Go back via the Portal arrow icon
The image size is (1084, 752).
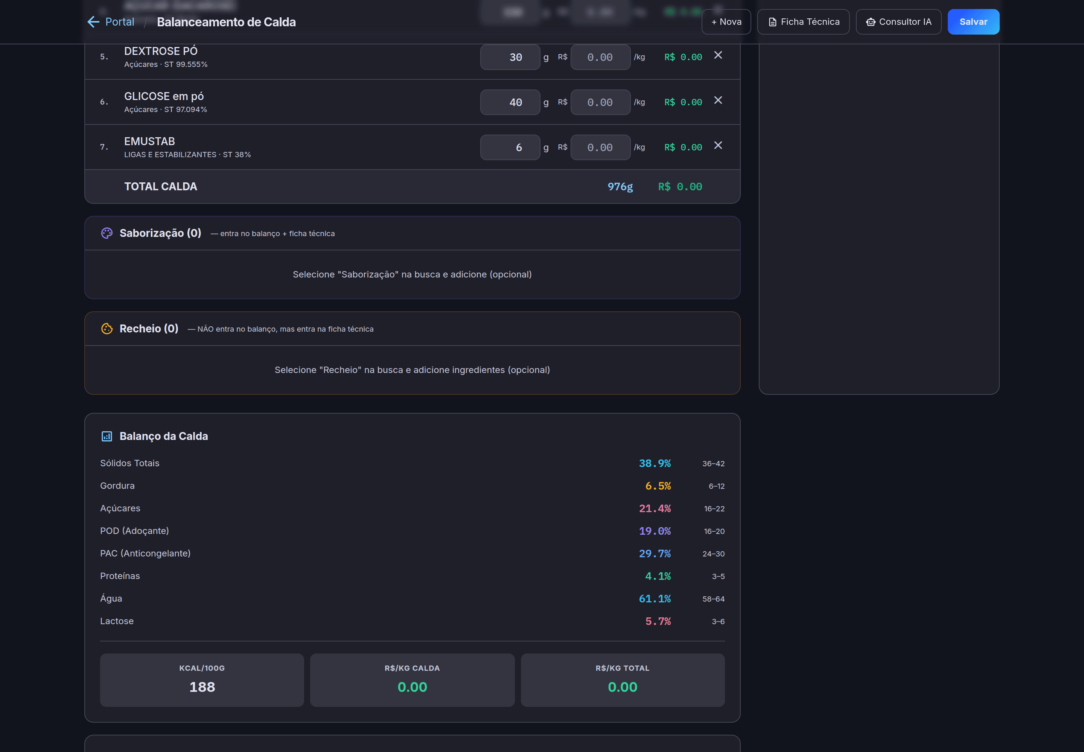pyautogui.click(x=93, y=22)
